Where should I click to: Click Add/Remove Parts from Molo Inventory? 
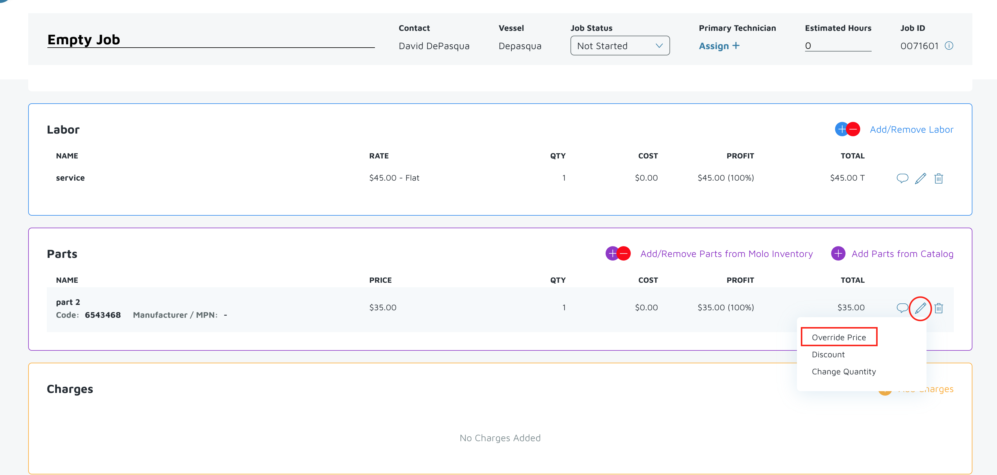pyautogui.click(x=726, y=254)
